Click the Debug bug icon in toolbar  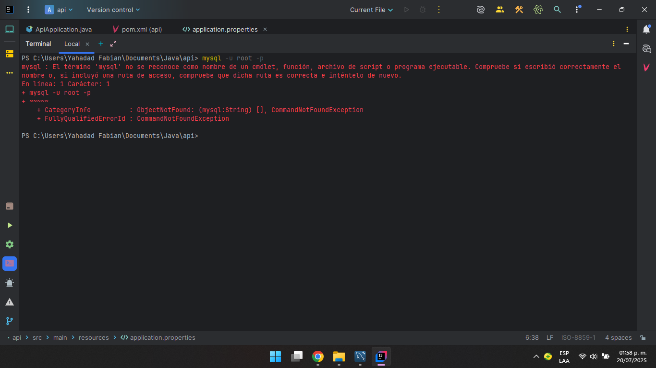423,10
